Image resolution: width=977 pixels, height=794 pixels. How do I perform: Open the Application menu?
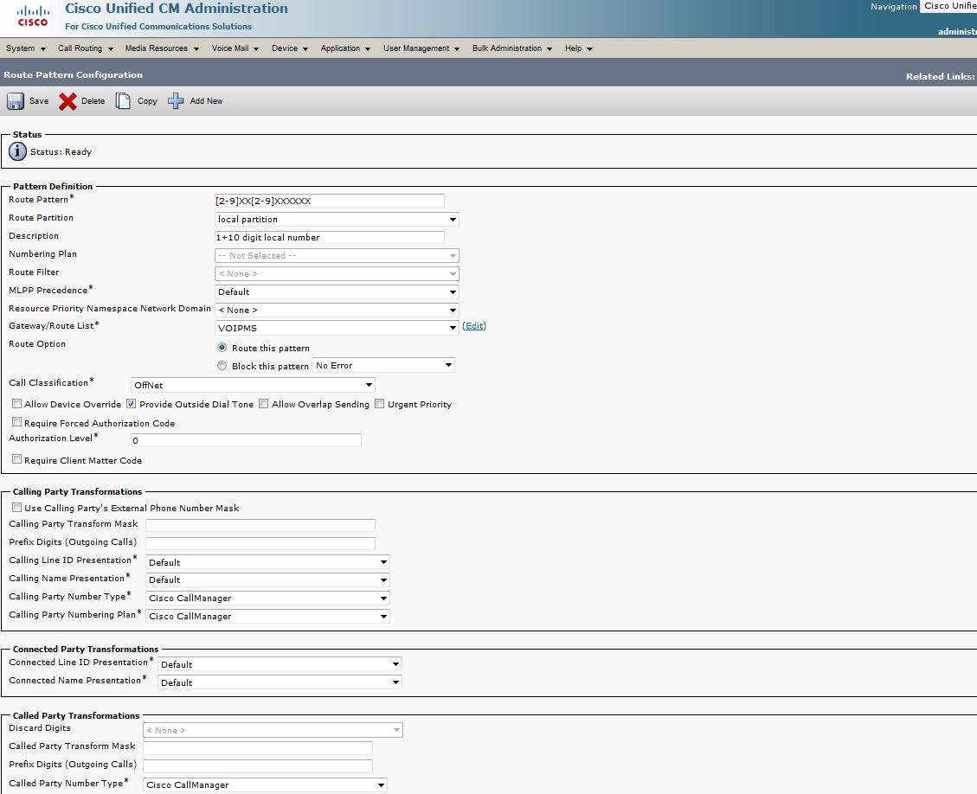[345, 48]
